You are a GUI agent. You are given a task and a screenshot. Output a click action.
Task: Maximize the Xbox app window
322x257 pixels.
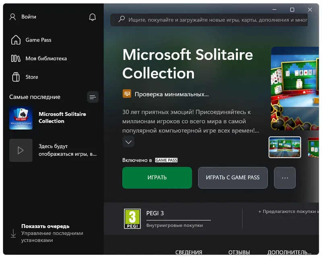292,10
